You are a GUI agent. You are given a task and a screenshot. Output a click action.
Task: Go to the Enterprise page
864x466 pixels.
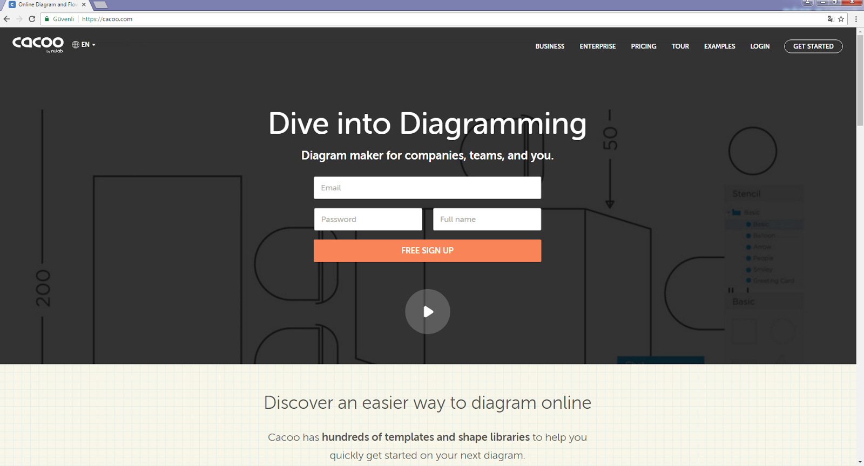[x=598, y=46]
